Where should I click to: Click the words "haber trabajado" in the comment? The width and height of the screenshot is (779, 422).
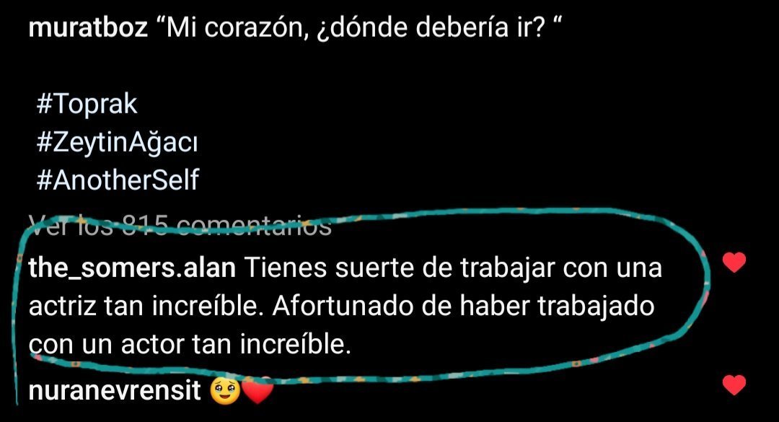(556, 306)
